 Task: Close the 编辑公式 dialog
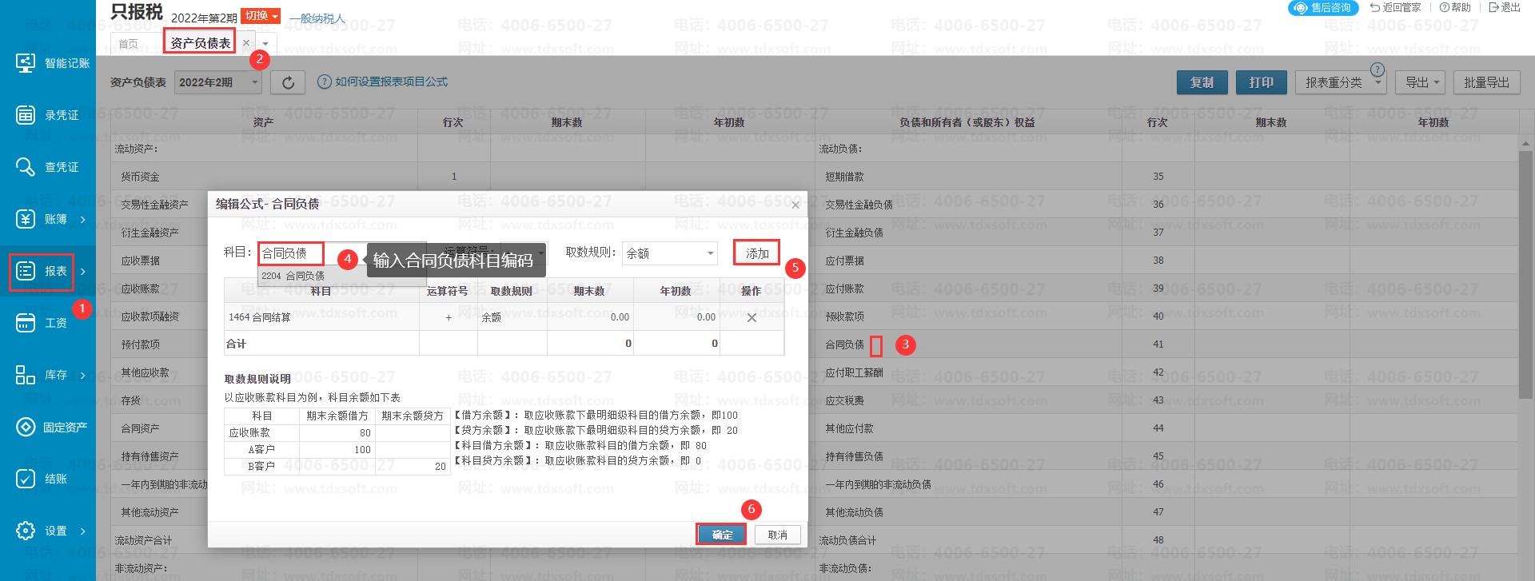[795, 205]
